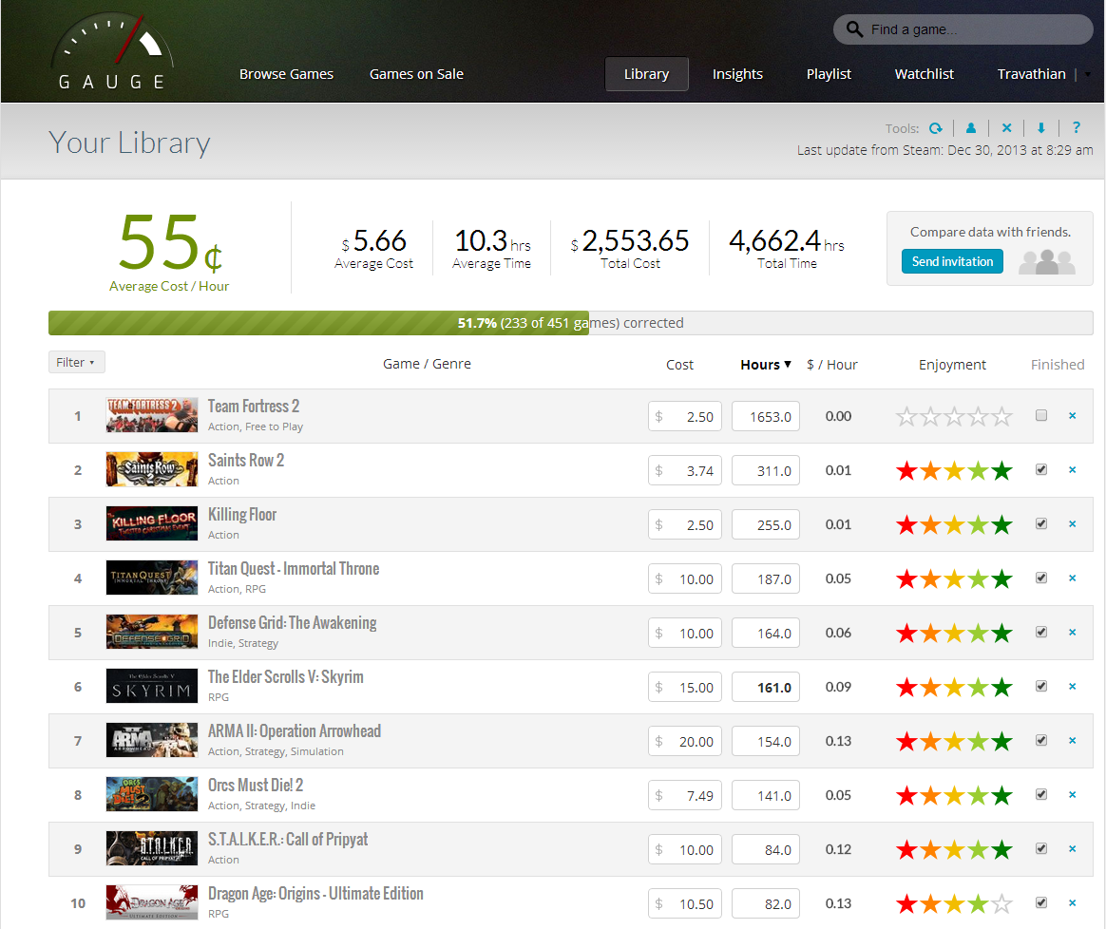1106x929 pixels.
Task: Uncheck Finished for Killing Floor
Action: (x=1041, y=524)
